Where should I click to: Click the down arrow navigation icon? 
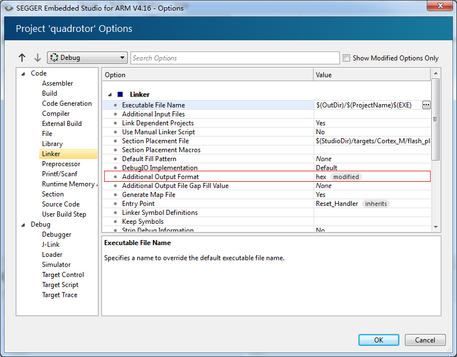[38, 58]
